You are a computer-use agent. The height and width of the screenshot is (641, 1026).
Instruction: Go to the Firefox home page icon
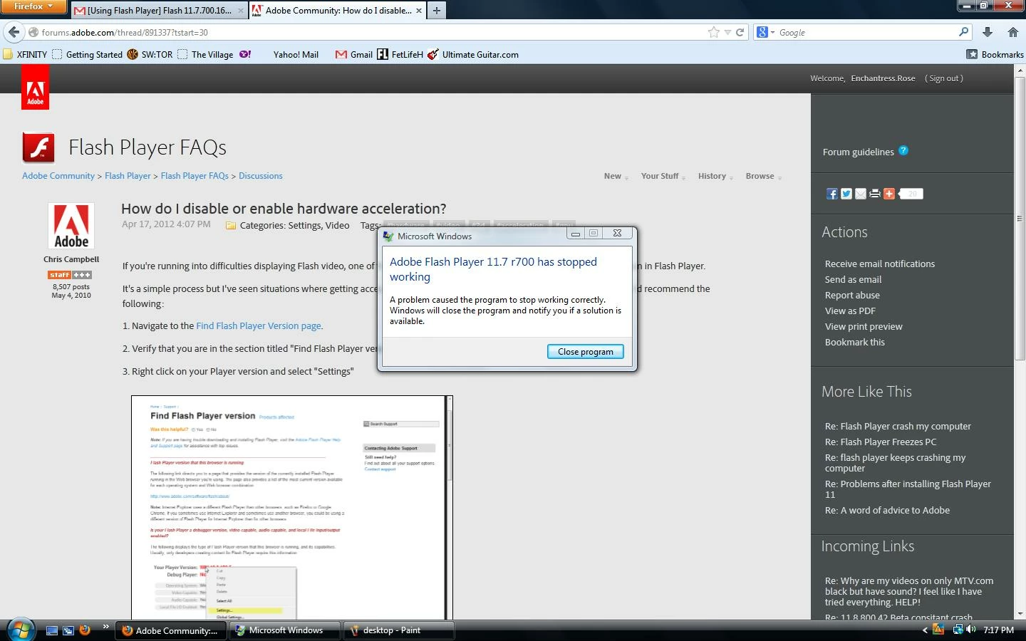click(1012, 32)
